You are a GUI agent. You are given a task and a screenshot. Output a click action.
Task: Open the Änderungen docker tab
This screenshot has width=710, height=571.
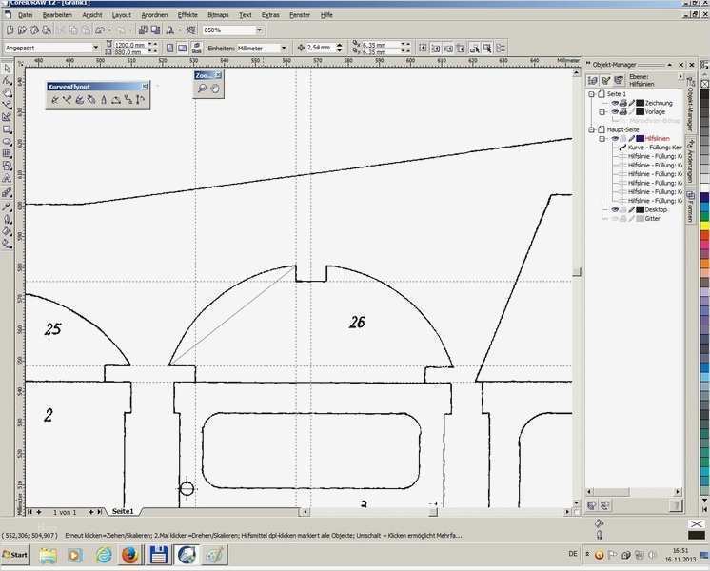(690, 160)
